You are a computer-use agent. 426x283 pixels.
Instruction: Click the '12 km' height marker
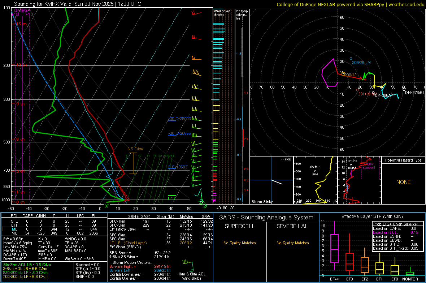pos(21,65)
